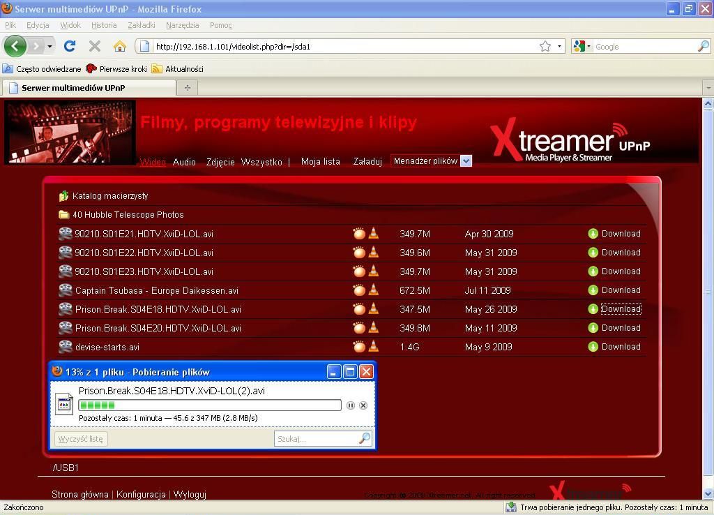Open the bookmark star dropdown arrow
This screenshot has height=515, width=714.
(x=559, y=46)
